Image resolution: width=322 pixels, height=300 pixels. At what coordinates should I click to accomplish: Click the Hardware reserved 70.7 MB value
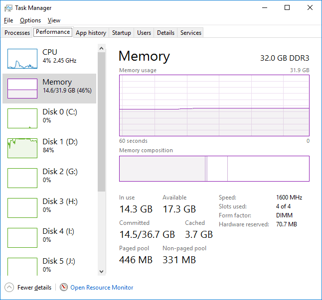tap(287, 224)
